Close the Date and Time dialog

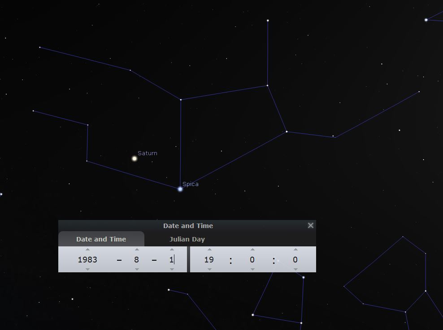pyautogui.click(x=310, y=225)
